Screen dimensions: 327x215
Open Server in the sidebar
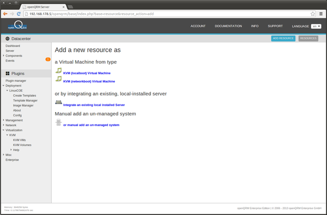click(10, 51)
